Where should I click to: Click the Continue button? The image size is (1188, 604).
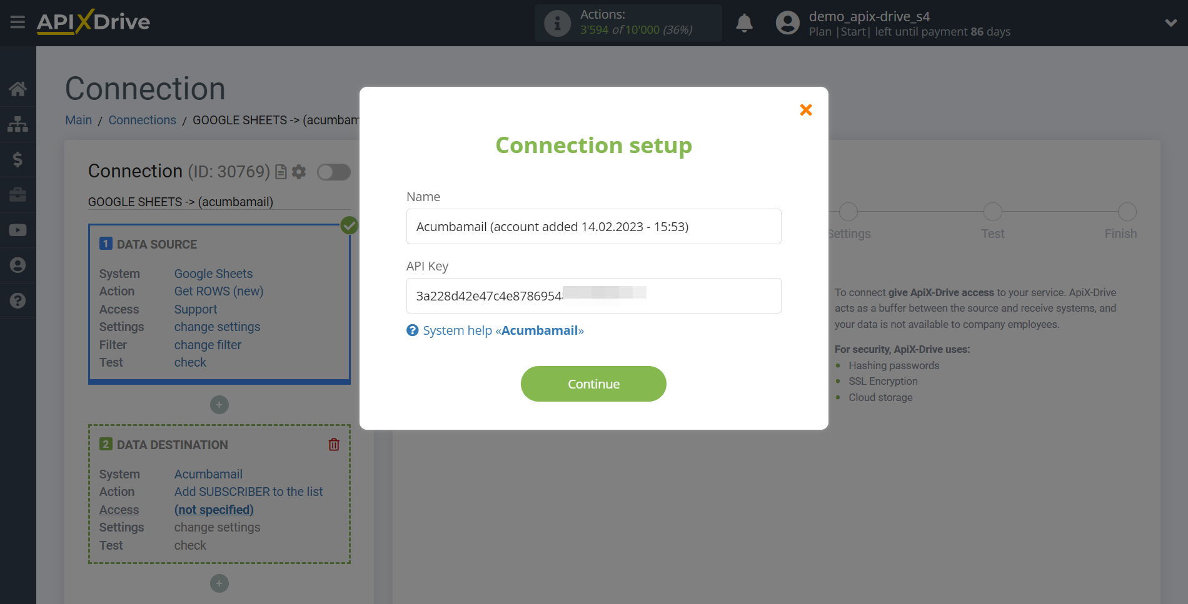593,384
